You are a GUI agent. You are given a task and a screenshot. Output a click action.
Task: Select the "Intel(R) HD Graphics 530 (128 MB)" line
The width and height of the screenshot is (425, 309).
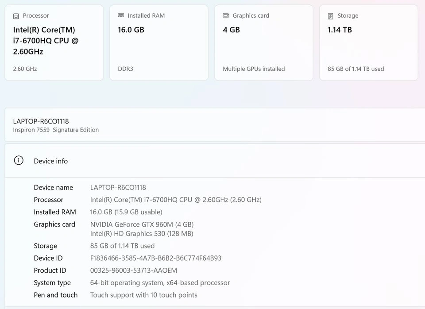[142, 234]
